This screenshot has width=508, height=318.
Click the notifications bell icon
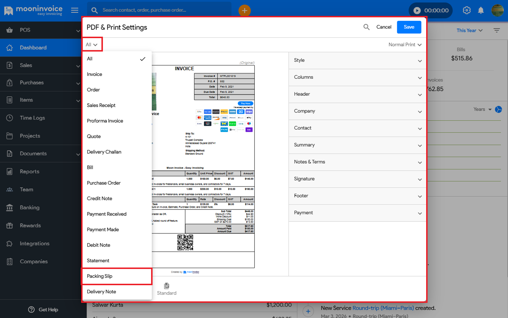[481, 10]
